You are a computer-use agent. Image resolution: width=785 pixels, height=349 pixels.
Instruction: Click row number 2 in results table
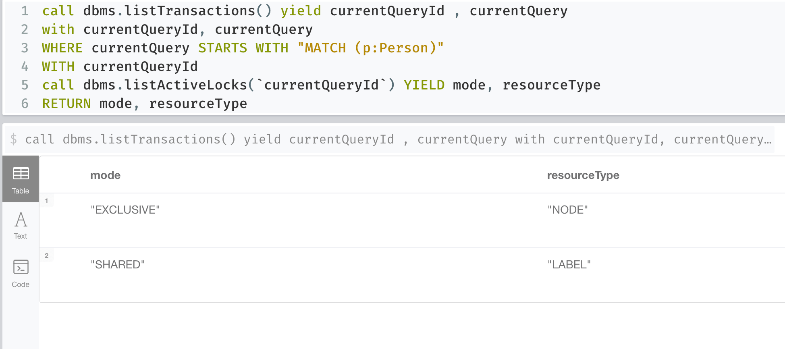point(47,256)
